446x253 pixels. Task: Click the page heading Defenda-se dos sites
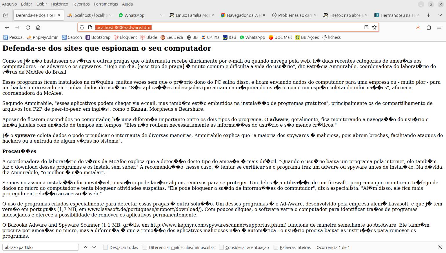click(107, 48)
